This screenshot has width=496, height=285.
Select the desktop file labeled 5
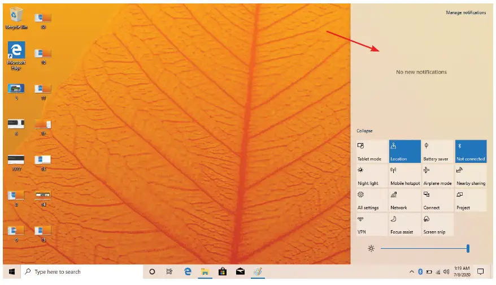[x=16, y=92]
